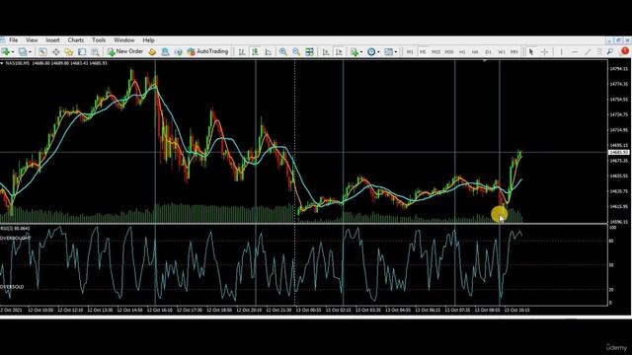Open the Strategy Tester icon
This screenshot has width=632, height=355.
point(95,52)
